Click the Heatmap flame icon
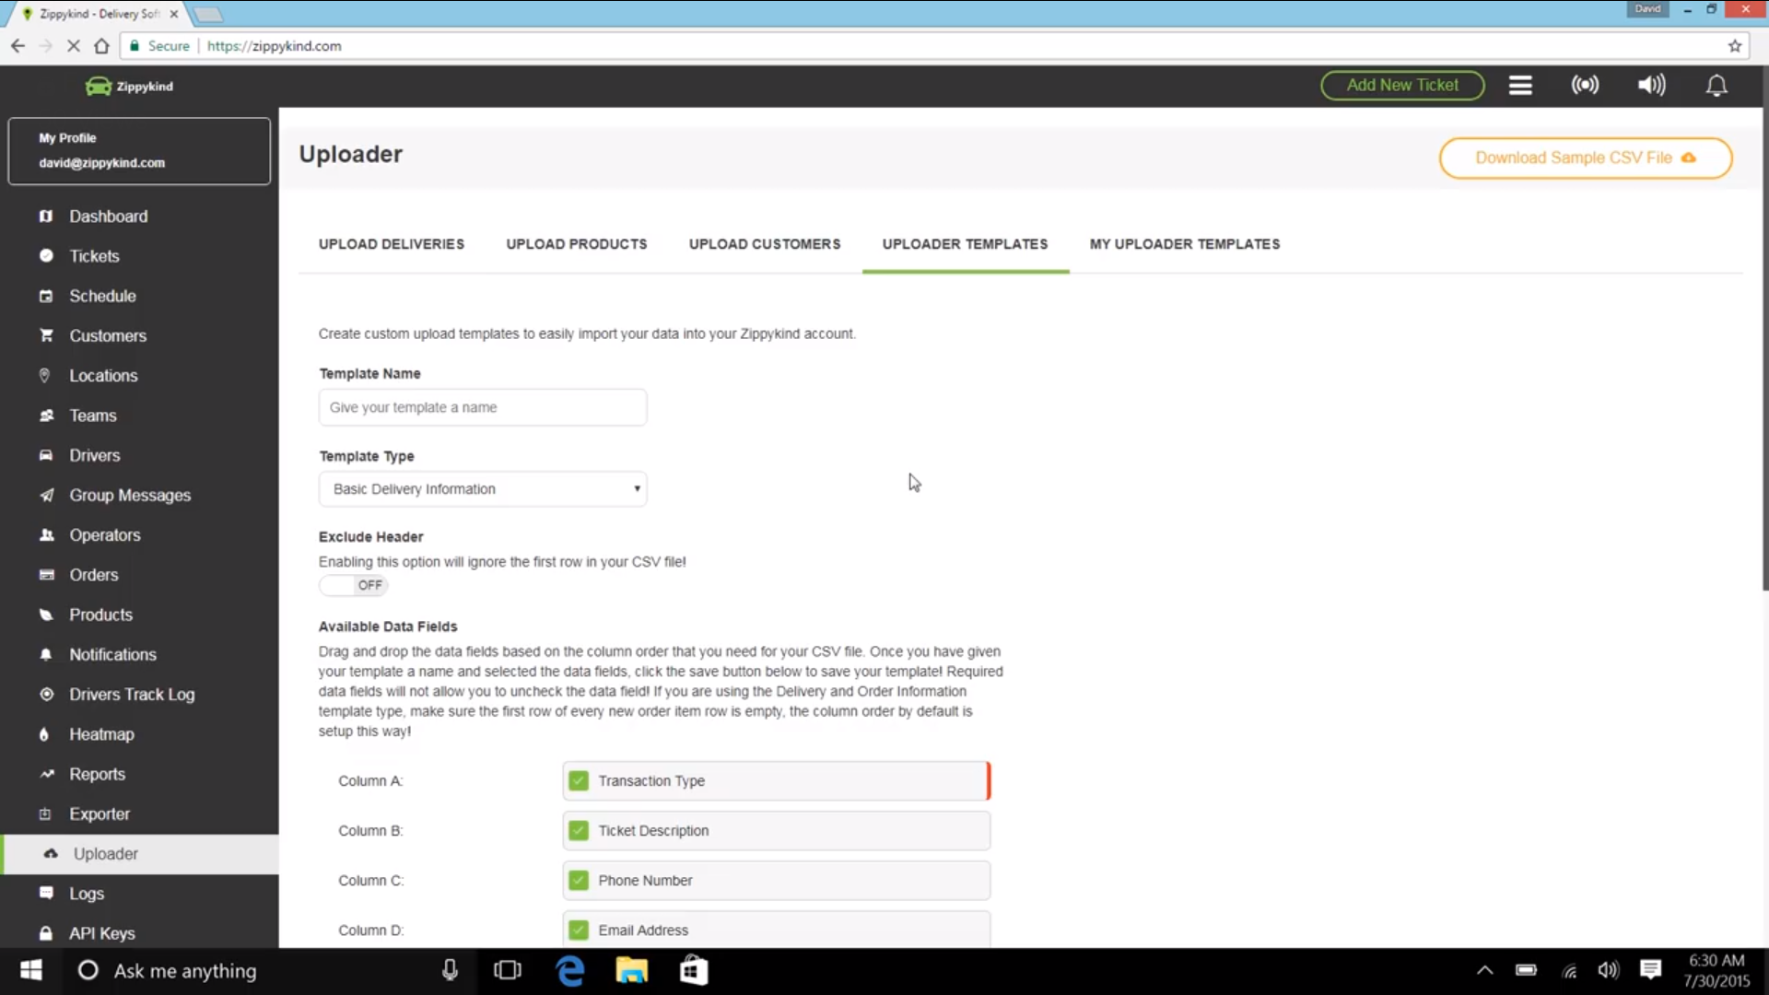The width and height of the screenshot is (1769, 995). pos(44,734)
